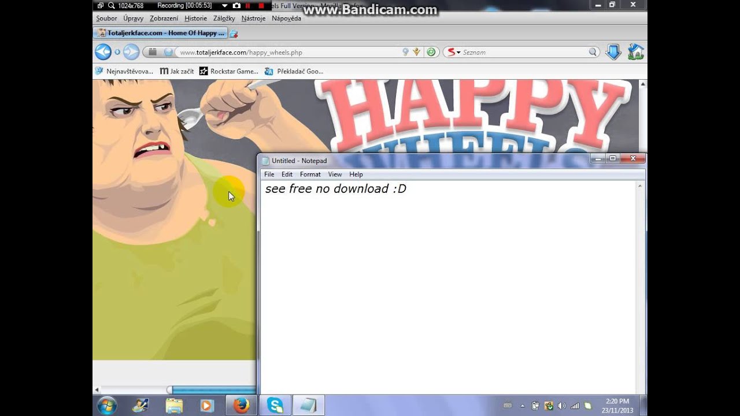Open the Historie menu in Firefox
This screenshot has width=740, height=416.
(196, 18)
